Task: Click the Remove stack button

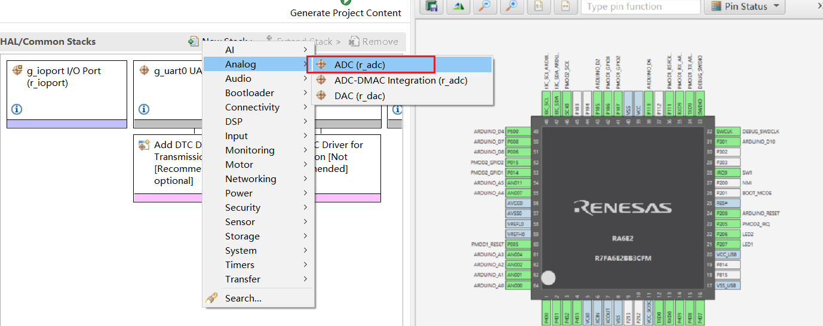Action: click(x=373, y=42)
